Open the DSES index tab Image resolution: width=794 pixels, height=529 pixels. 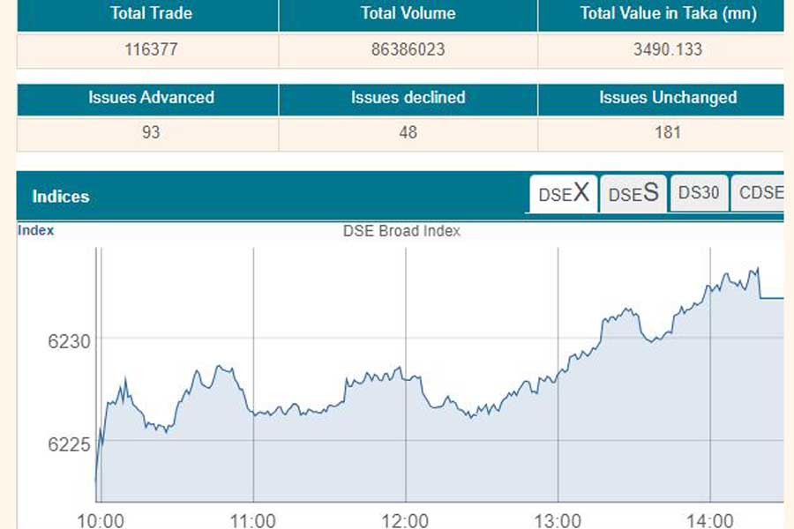coord(632,193)
